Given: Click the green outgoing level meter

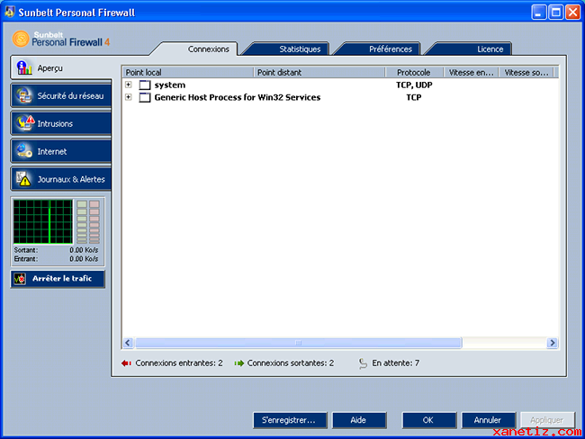Looking at the screenshot, I should [x=82, y=222].
